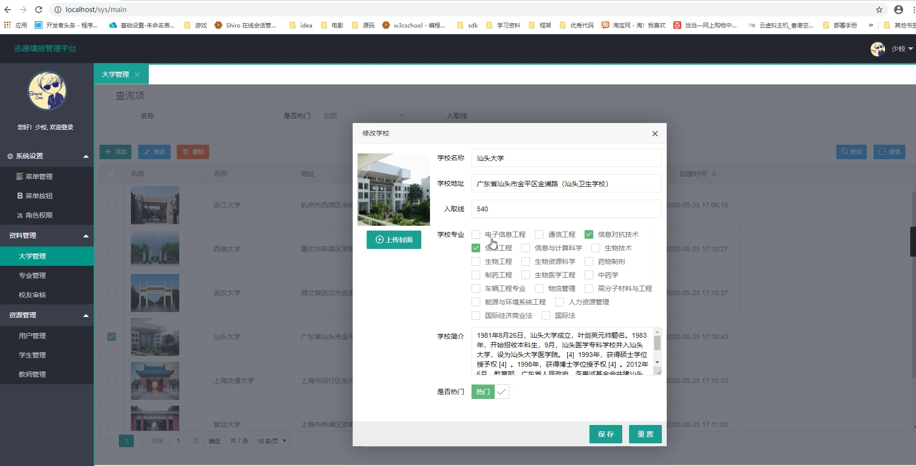Open the w3cschool bookmark
The height and width of the screenshot is (466, 916).
414,25
